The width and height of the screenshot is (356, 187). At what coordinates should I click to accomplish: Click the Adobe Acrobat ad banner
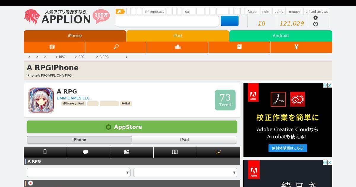[288, 120]
